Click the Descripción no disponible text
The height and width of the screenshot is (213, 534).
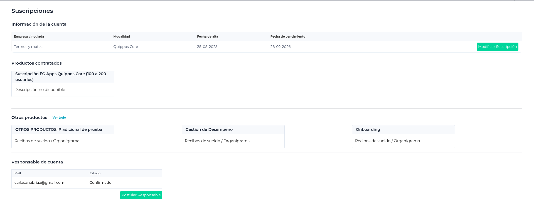(40, 90)
